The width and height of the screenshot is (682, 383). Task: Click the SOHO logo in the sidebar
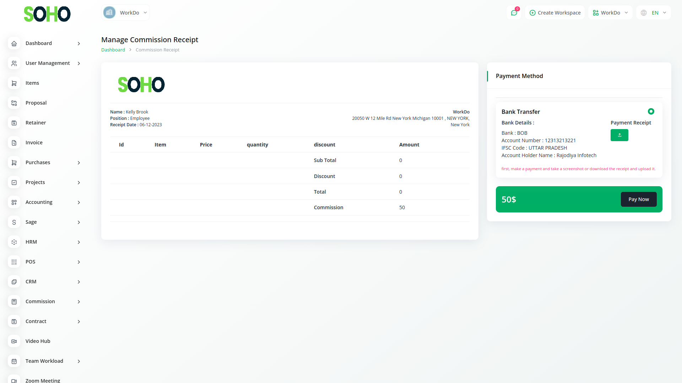click(47, 14)
